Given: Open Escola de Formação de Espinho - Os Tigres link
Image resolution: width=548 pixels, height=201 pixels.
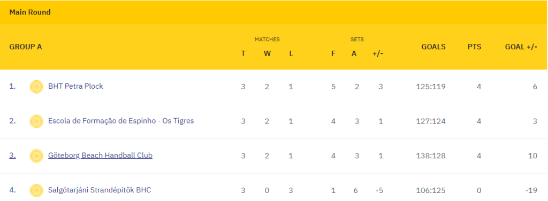Looking at the screenshot, I should click(x=121, y=121).
